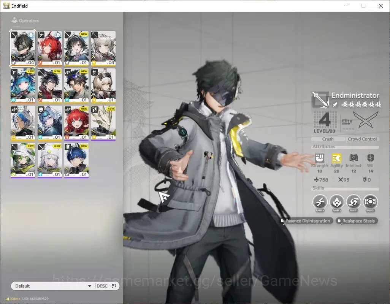Click the dropdown arrow next to Default
This screenshot has height=304, width=390.
[90, 286]
